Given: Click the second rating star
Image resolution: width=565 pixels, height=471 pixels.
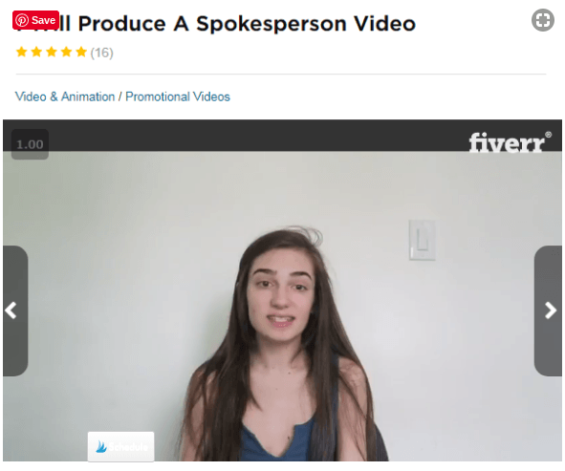Looking at the screenshot, I should coord(36,53).
